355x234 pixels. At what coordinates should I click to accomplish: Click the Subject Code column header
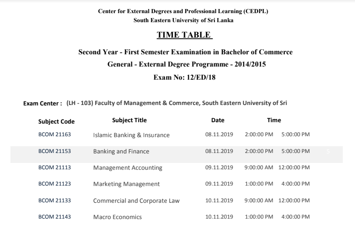56,122
